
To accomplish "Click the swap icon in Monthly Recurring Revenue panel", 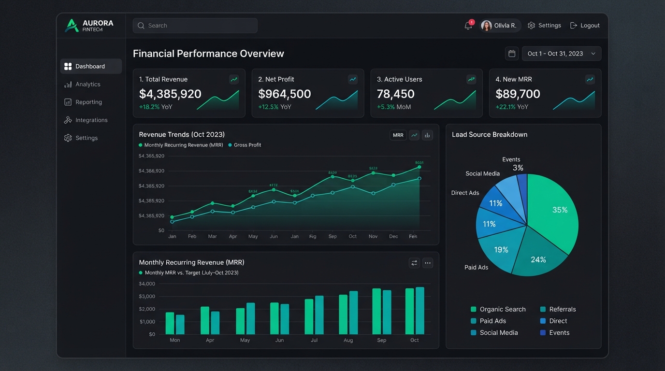I will pos(414,263).
